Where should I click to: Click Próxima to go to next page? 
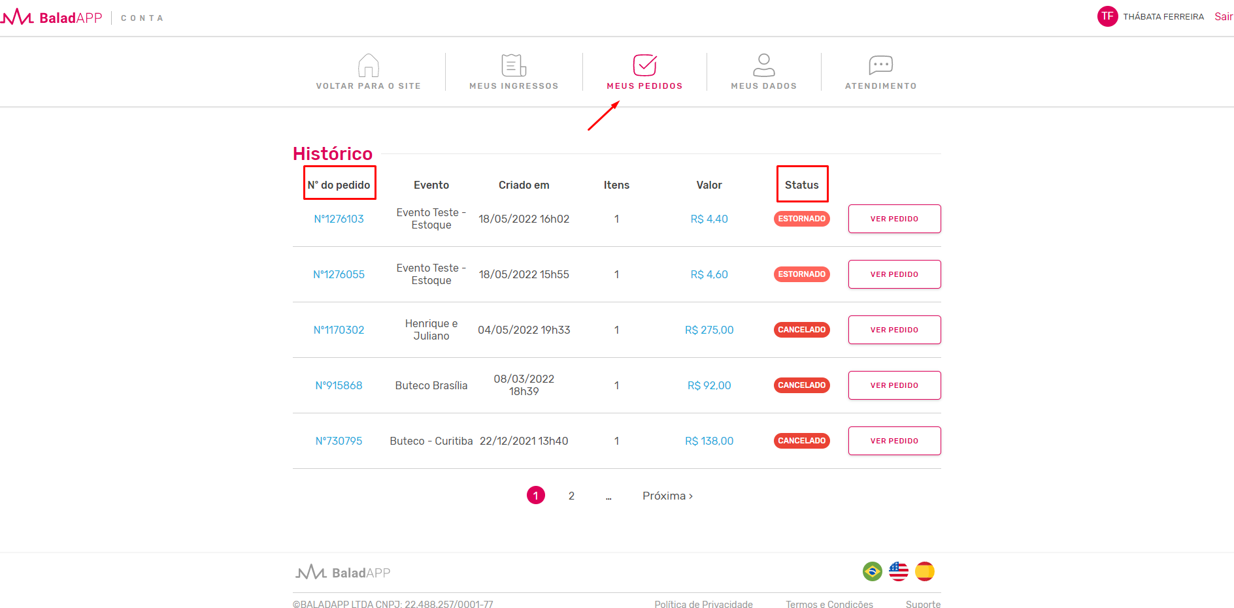[x=667, y=496]
